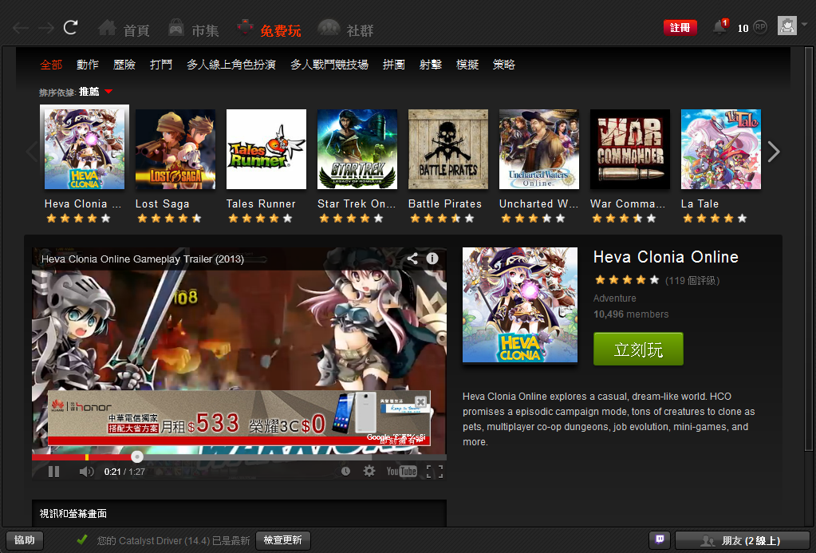Click the Battle Pirates title text
This screenshot has width=816, height=553.
click(x=445, y=203)
